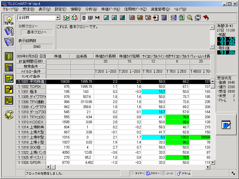Click the black arrow import icon
The width and height of the screenshot is (239, 179).
point(156,18)
